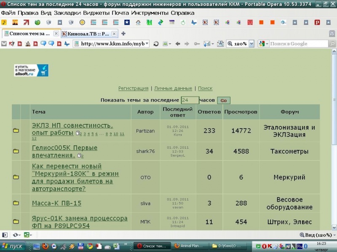
Task: Click the password wand key icon
Action: click(x=197, y=44)
